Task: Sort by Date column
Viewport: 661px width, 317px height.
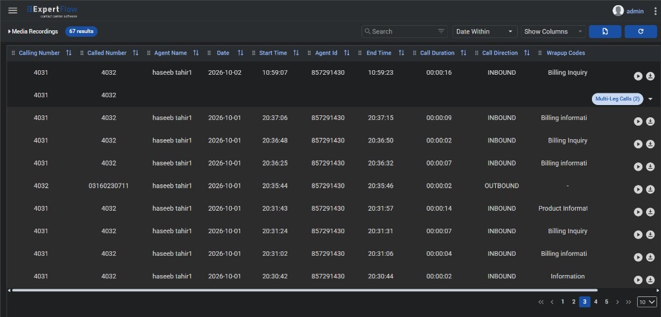Action: pos(240,53)
